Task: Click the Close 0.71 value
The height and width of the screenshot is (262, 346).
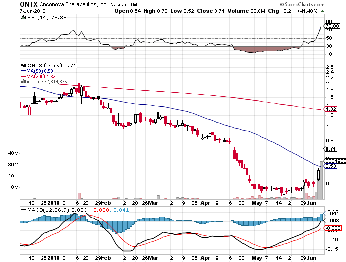Action: [211, 11]
